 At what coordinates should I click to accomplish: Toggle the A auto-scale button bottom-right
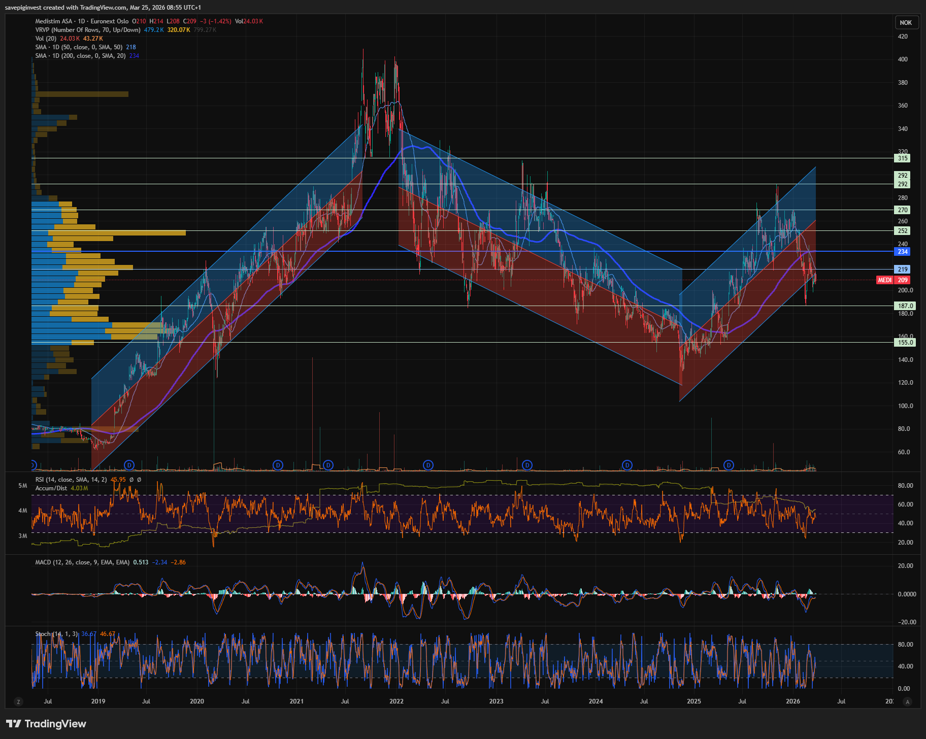[x=908, y=702]
